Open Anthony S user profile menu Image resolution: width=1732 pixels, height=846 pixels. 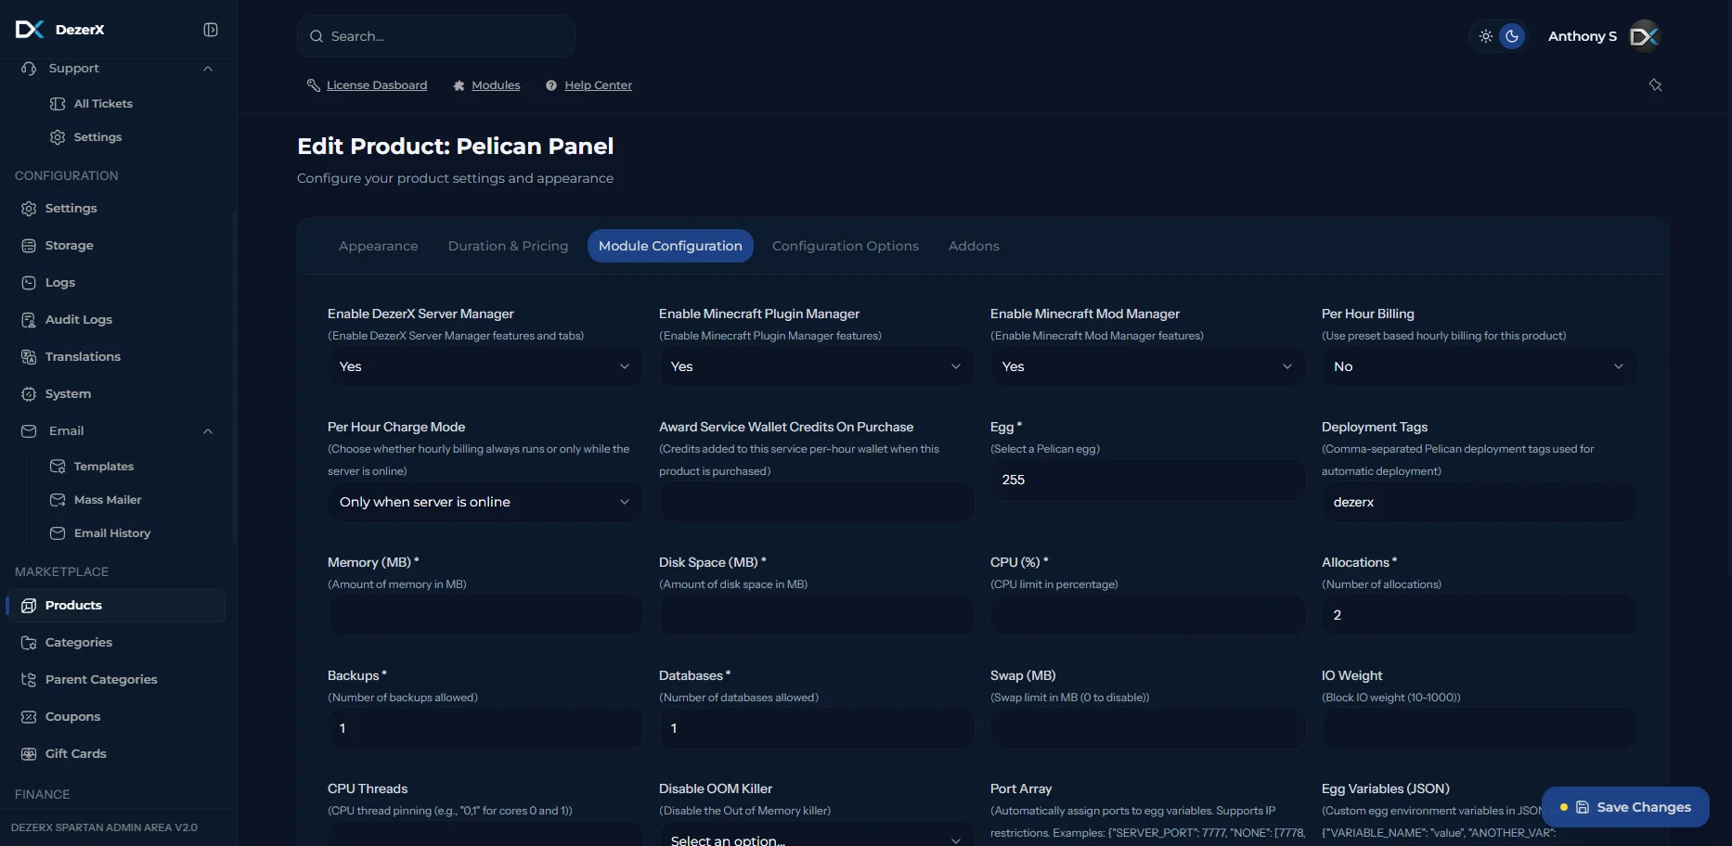coord(1604,36)
